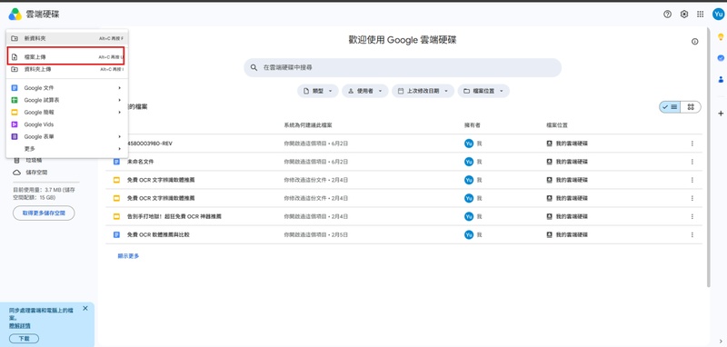This screenshot has height=347, width=727.
Task: Click the Google Drive logo
Action: click(15, 15)
